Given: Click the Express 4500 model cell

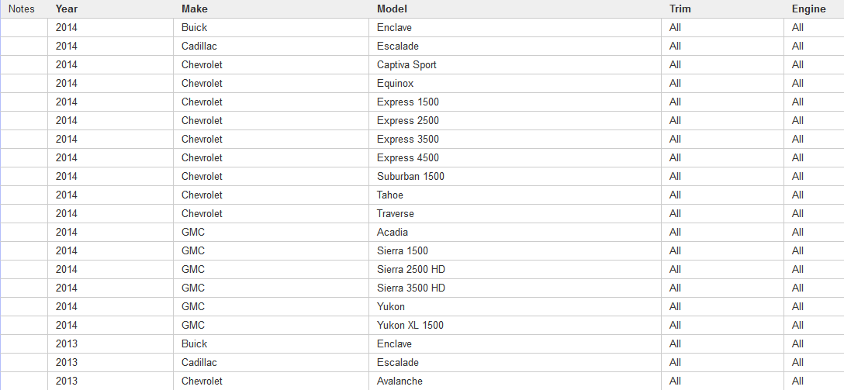Looking at the screenshot, I should (408, 158).
